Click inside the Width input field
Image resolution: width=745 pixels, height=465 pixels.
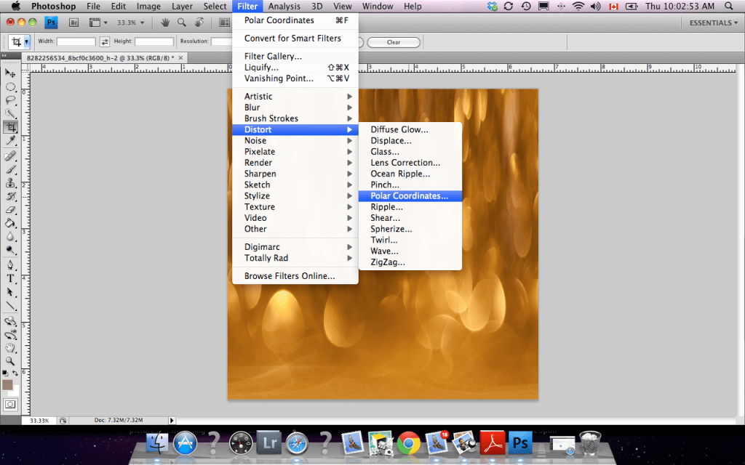point(77,41)
